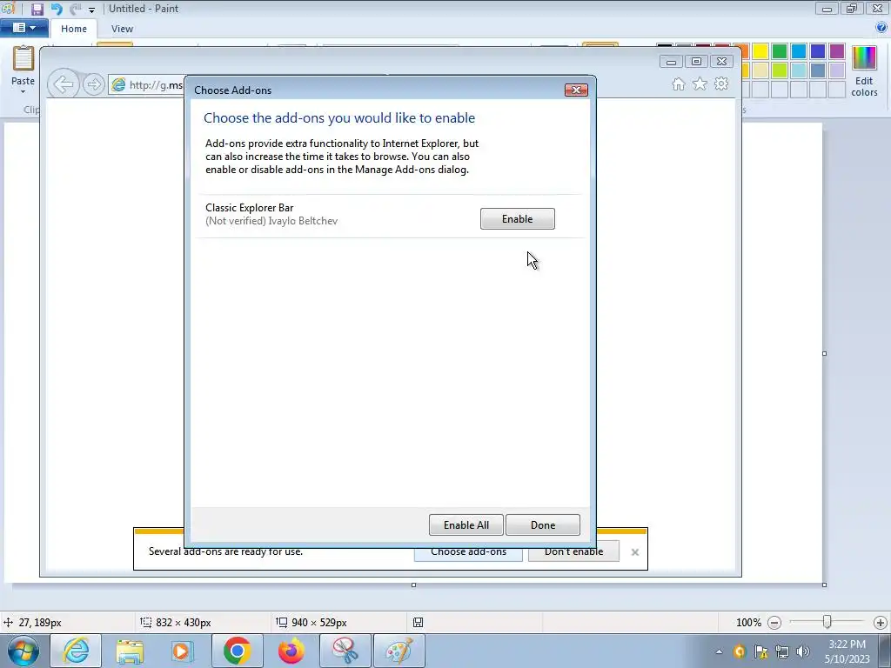Undo the last action in Paint
891x668 pixels.
57,9
